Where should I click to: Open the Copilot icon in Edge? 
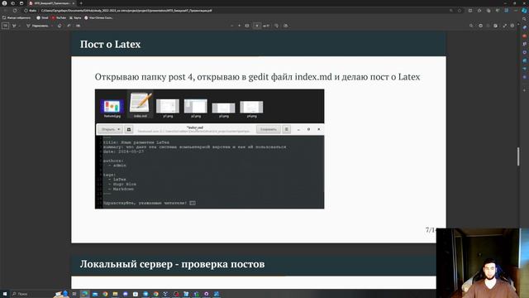pos(524,11)
